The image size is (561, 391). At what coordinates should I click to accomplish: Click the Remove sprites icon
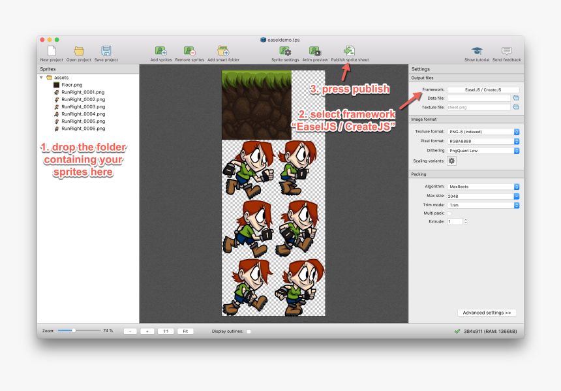pyautogui.click(x=190, y=51)
